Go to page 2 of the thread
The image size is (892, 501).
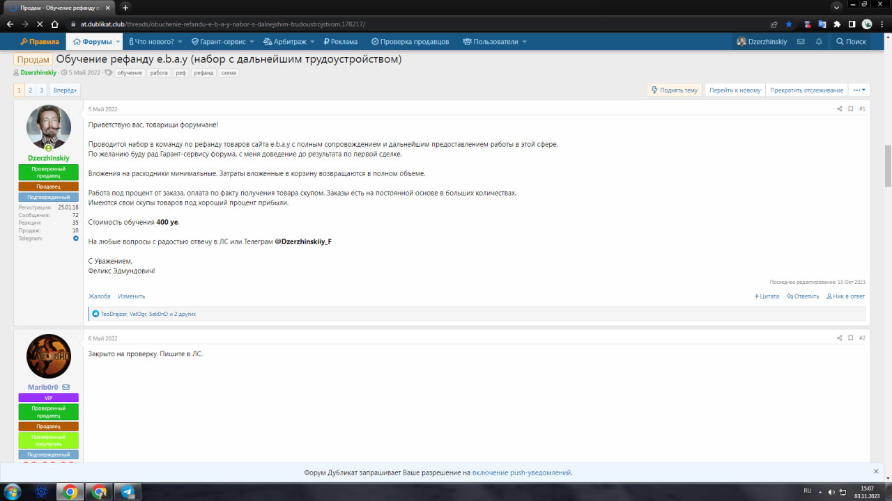31,90
